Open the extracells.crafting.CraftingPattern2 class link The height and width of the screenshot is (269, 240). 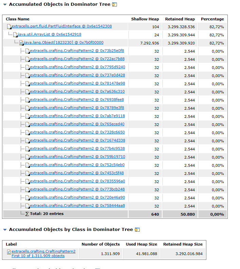click(44, 251)
